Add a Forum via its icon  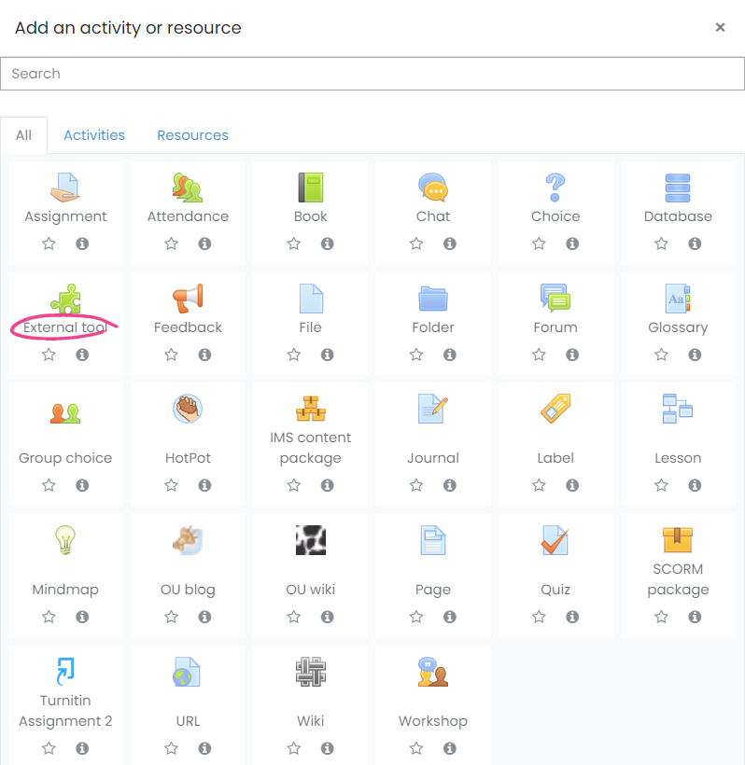pos(555,299)
